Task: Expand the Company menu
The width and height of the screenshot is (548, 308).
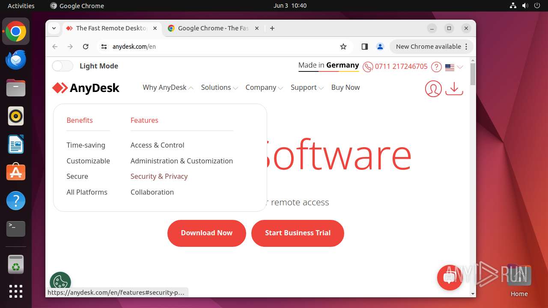Action: click(x=264, y=87)
